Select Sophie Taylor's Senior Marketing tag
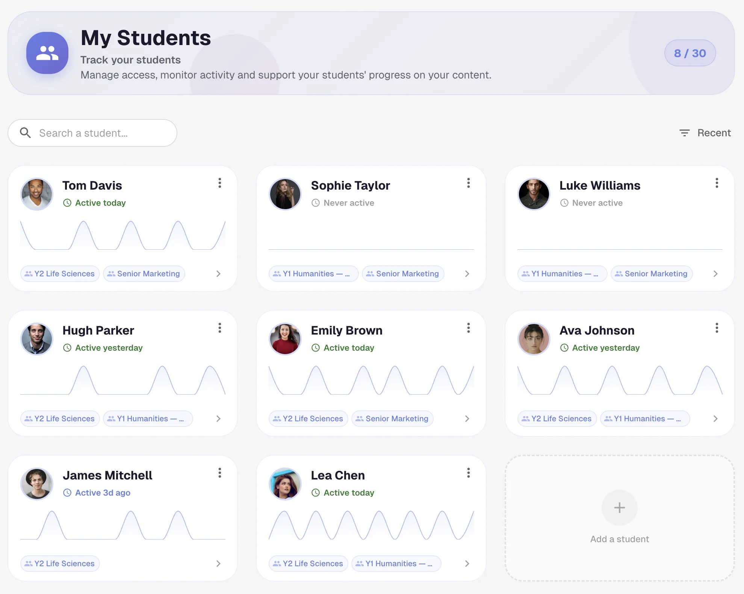Screen dimensions: 744x594 [403, 274]
